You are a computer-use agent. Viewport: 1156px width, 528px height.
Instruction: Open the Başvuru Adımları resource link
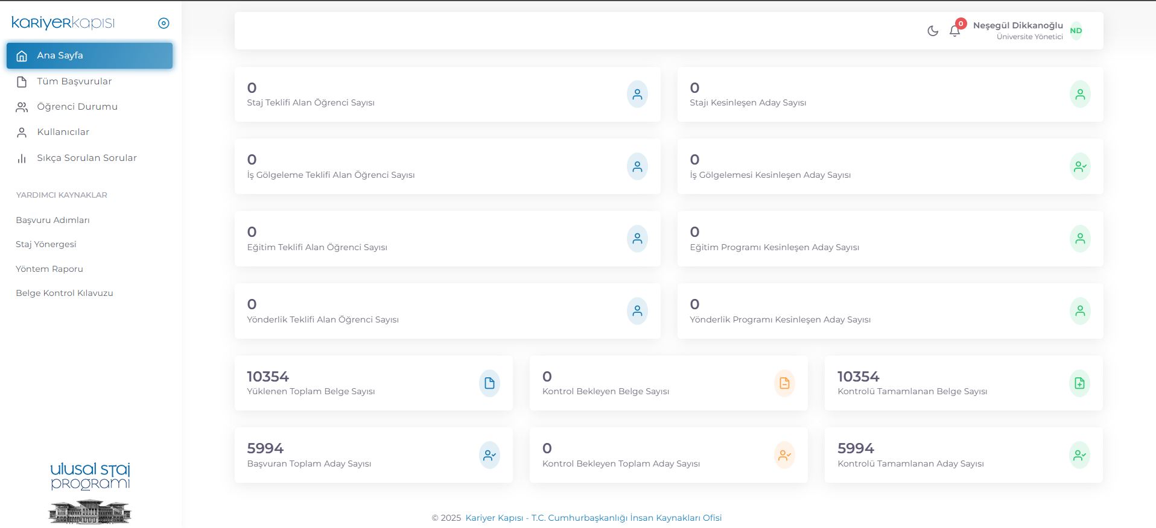[x=52, y=220]
